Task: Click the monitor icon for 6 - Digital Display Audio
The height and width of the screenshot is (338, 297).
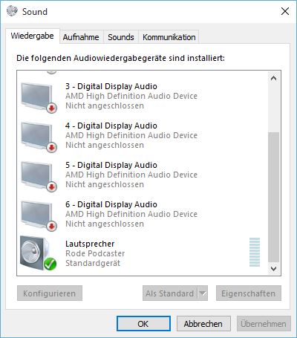Action: pyautogui.click(x=39, y=215)
